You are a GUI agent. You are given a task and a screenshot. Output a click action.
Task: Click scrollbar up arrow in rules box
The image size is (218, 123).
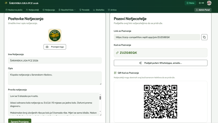[100, 95]
